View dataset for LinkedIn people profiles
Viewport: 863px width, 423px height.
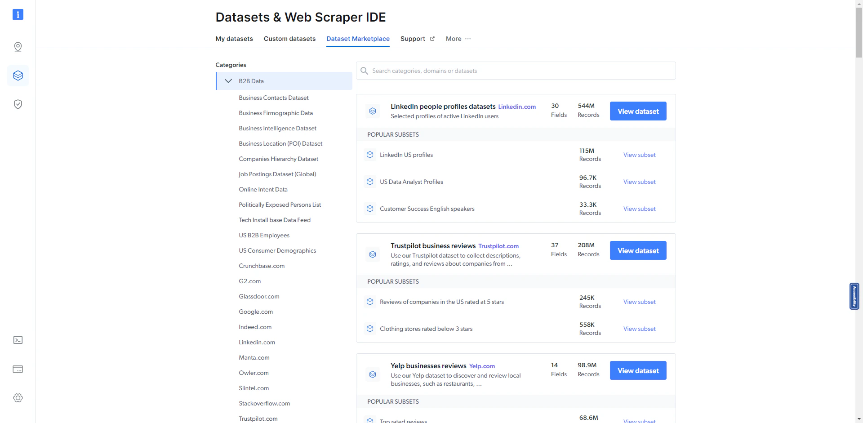point(638,111)
